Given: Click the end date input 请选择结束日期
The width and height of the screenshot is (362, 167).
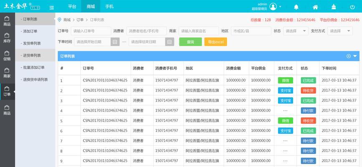Looking at the screenshot, I should tap(147, 42).
